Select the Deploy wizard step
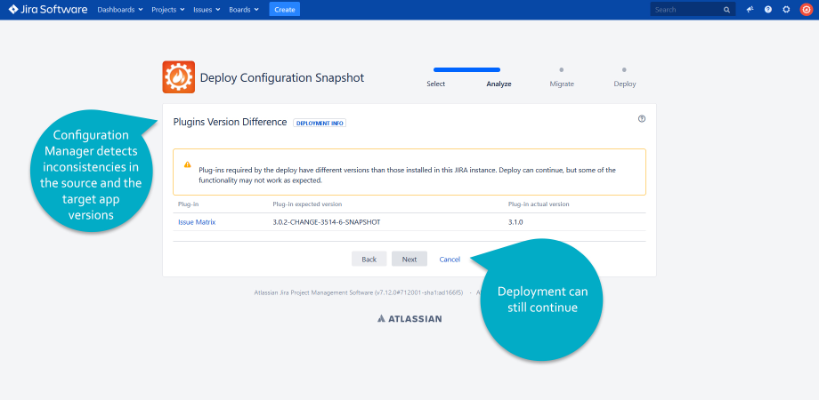 (625, 84)
